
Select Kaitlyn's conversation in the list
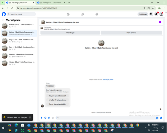[x=19, y=33]
